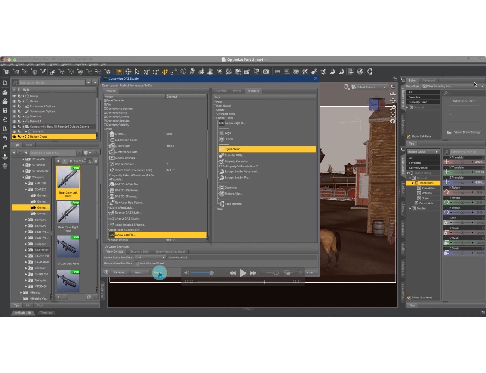Click the reset view up-arrow icon
The image size is (486, 373).
point(393,122)
